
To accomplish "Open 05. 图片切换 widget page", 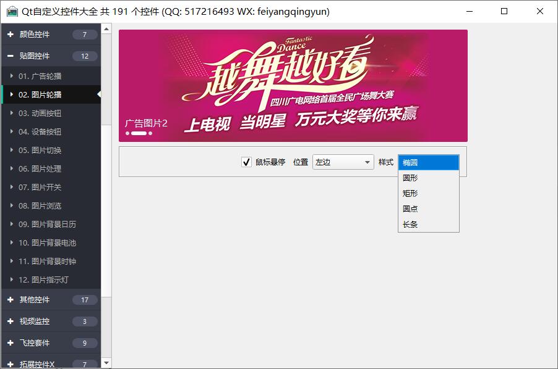I will pos(40,150).
